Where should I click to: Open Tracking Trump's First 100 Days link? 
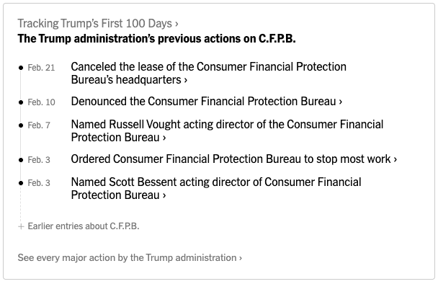pyautogui.click(x=98, y=24)
